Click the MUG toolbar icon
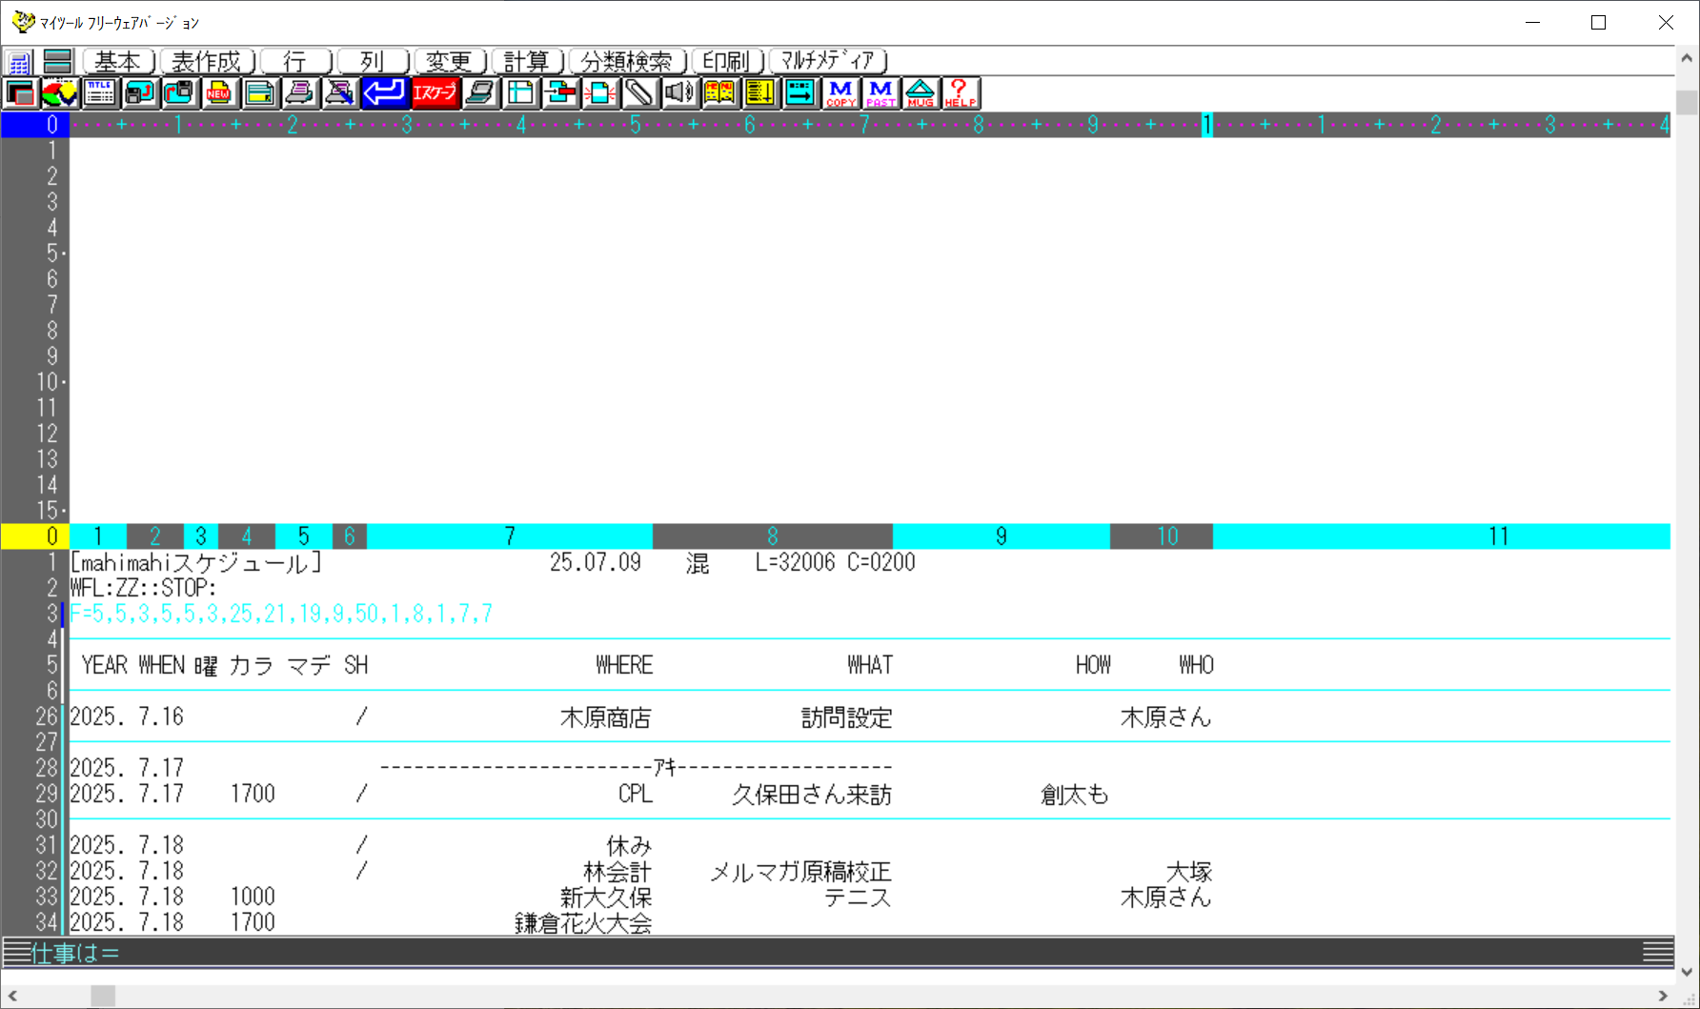 (x=921, y=93)
